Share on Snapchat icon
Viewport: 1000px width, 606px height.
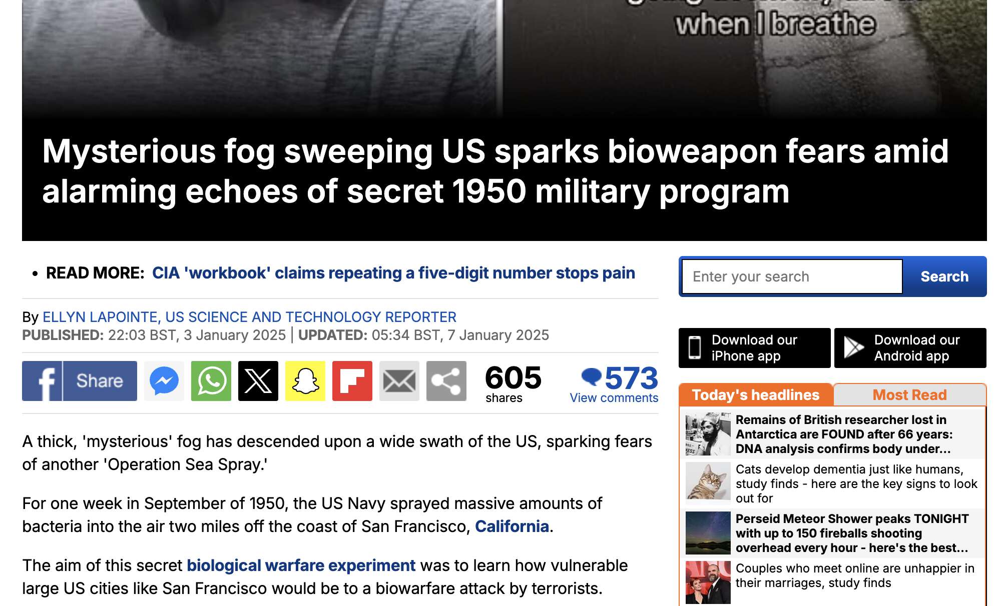[305, 381]
